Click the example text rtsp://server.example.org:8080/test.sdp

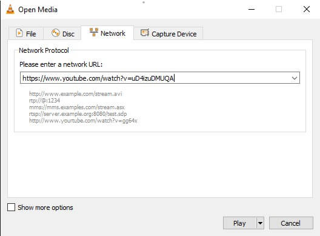78,114
